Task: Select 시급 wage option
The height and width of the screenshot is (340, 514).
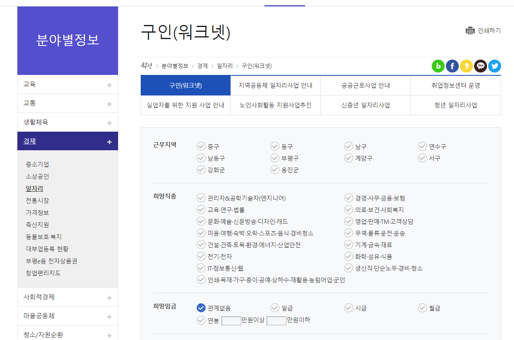Action: point(349,308)
